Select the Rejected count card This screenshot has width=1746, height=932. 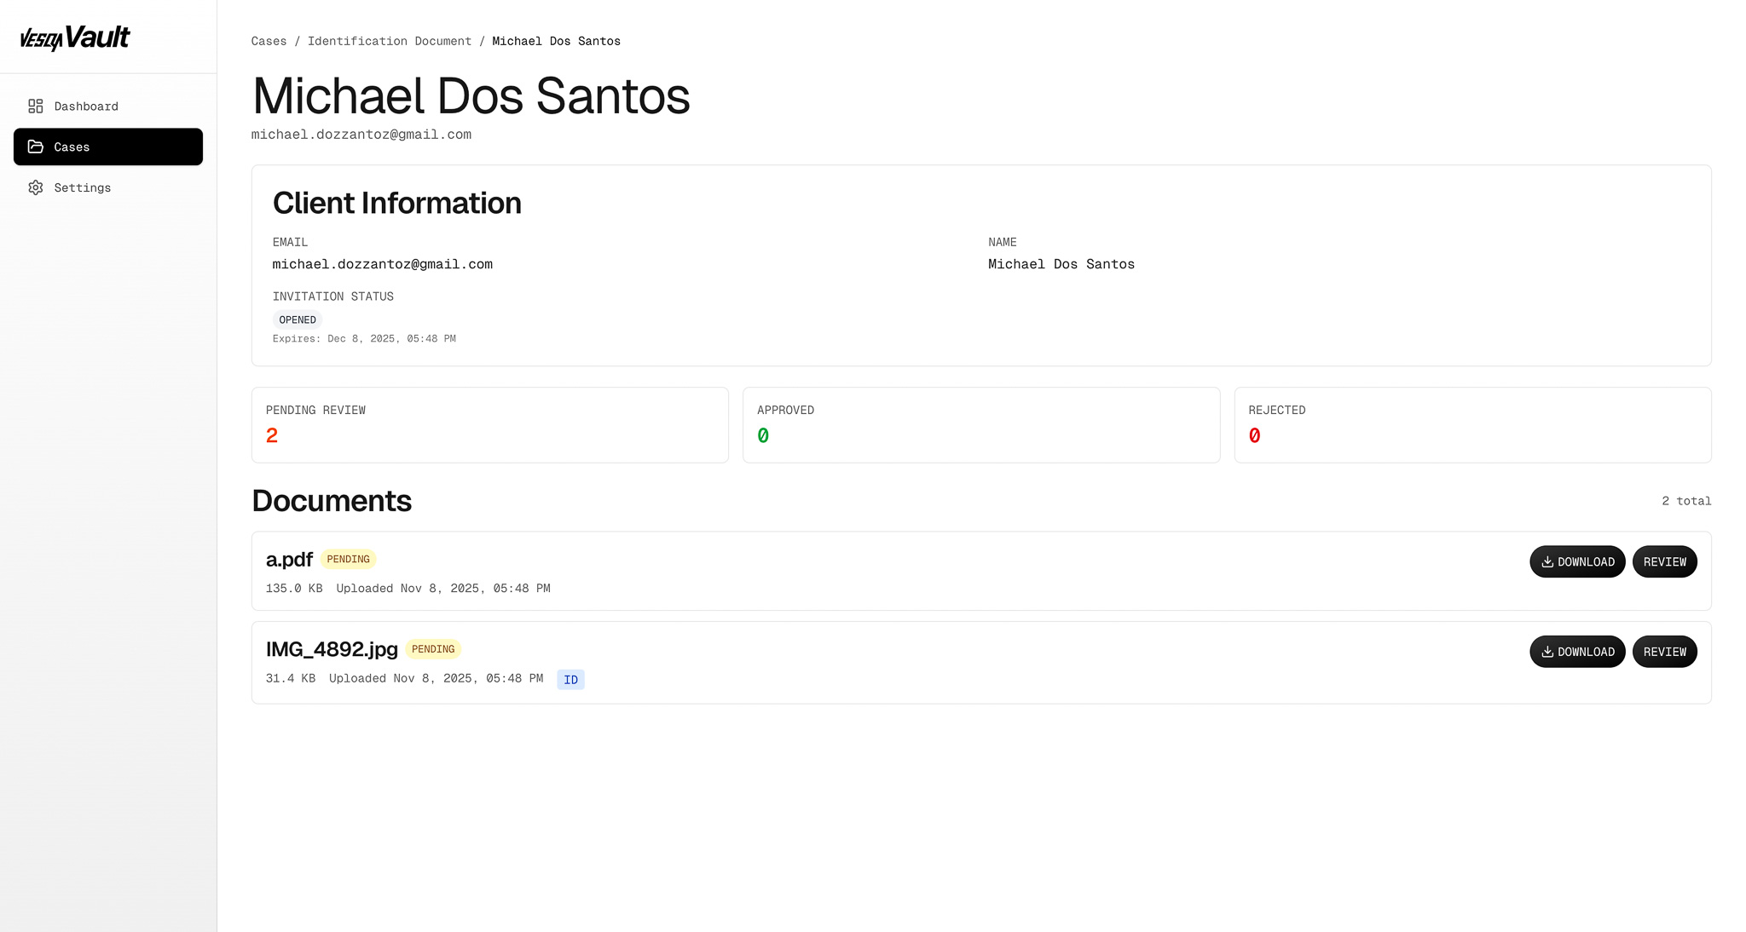pos(1471,425)
